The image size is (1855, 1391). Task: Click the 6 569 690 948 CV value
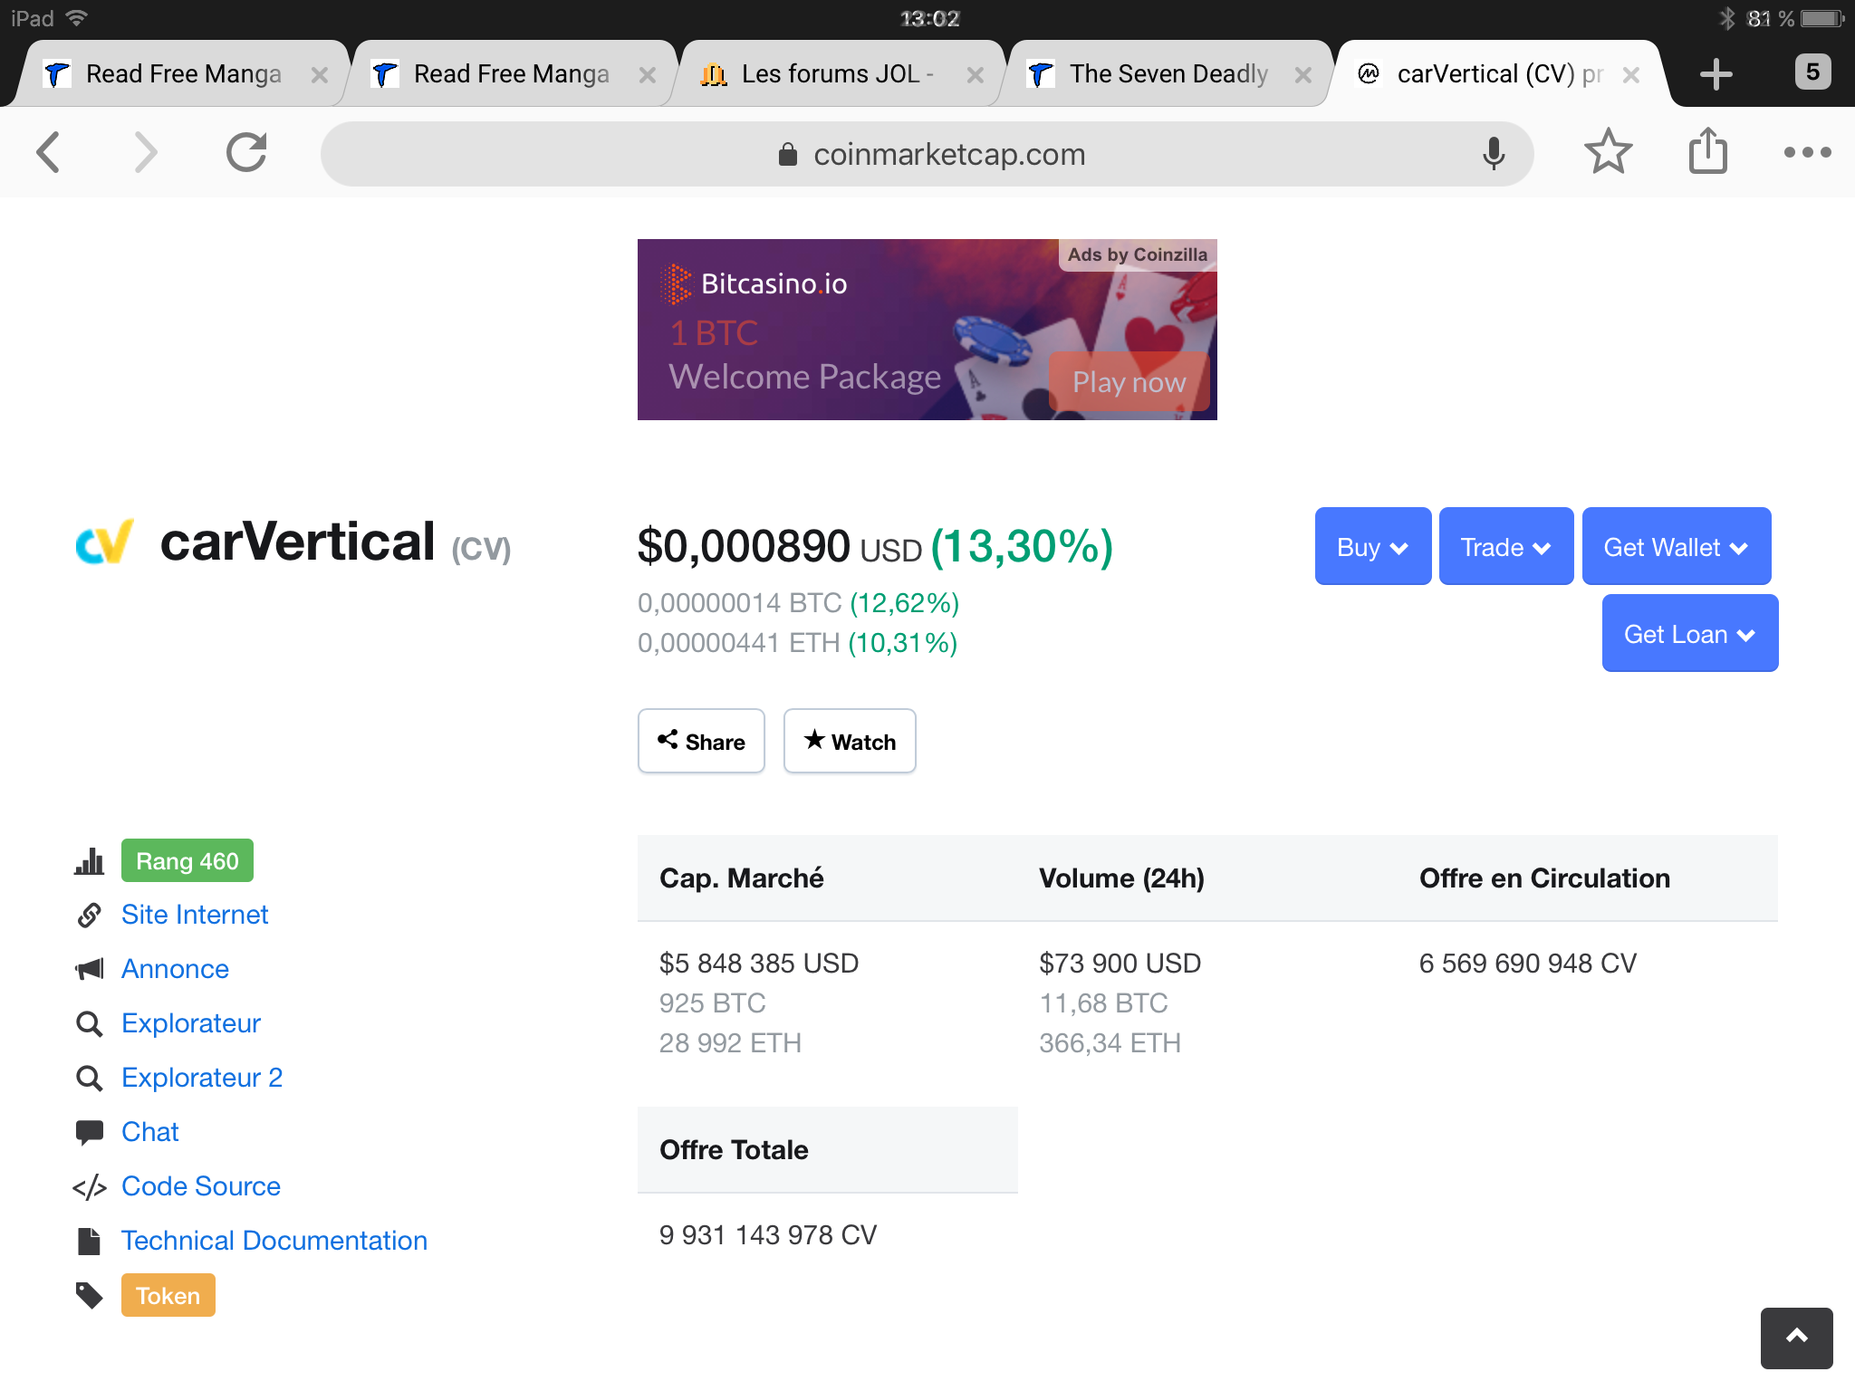1528,964
